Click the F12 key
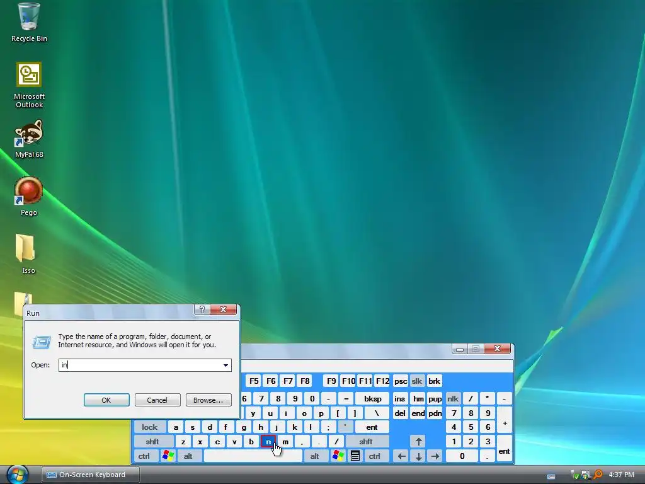The width and height of the screenshot is (645, 484). 382,381
